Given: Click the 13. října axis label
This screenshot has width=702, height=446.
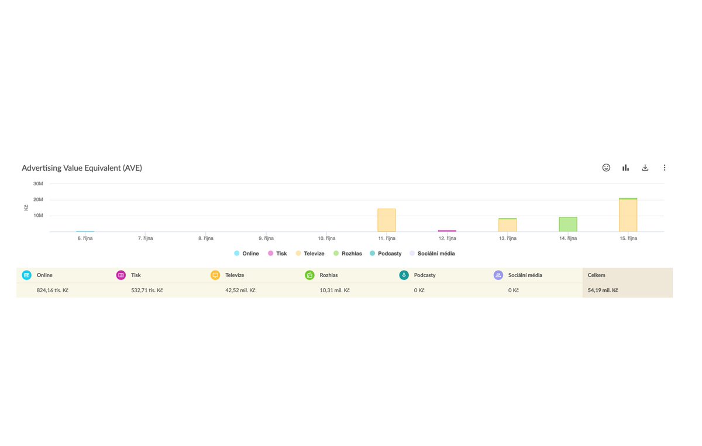Looking at the screenshot, I should (x=508, y=238).
